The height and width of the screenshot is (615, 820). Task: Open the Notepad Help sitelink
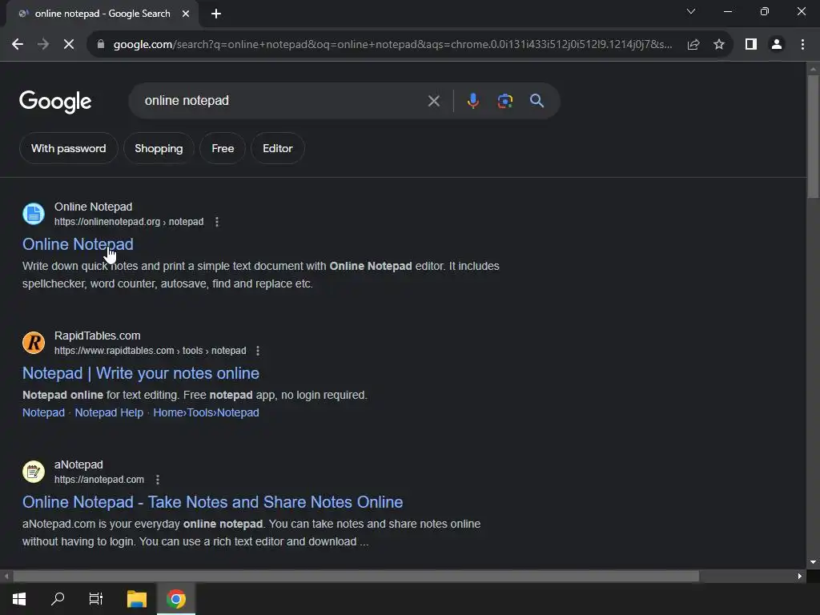point(109,412)
